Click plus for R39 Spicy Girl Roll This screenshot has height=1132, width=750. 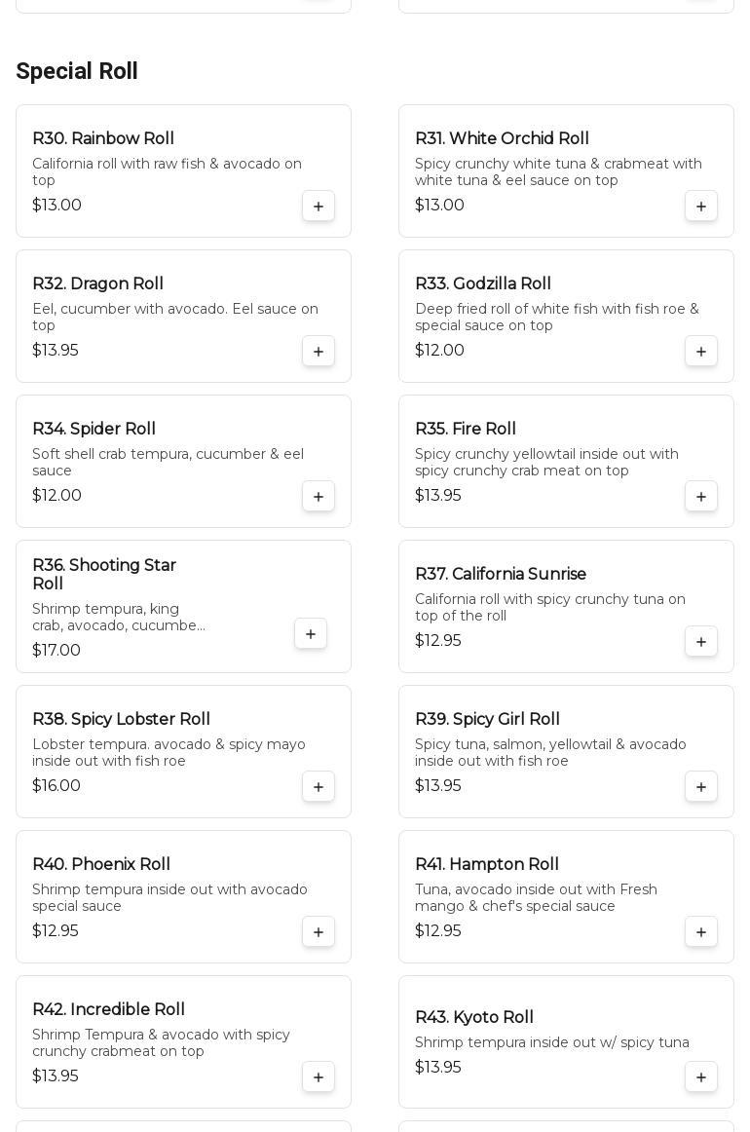pos(701,787)
